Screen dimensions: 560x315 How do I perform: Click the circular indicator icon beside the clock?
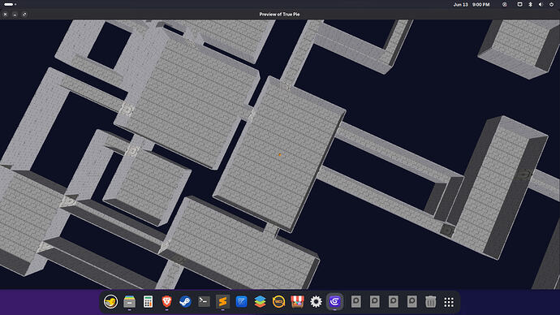click(504, 5)
